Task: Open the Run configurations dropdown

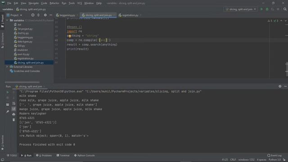Action: tap(241, 9)
